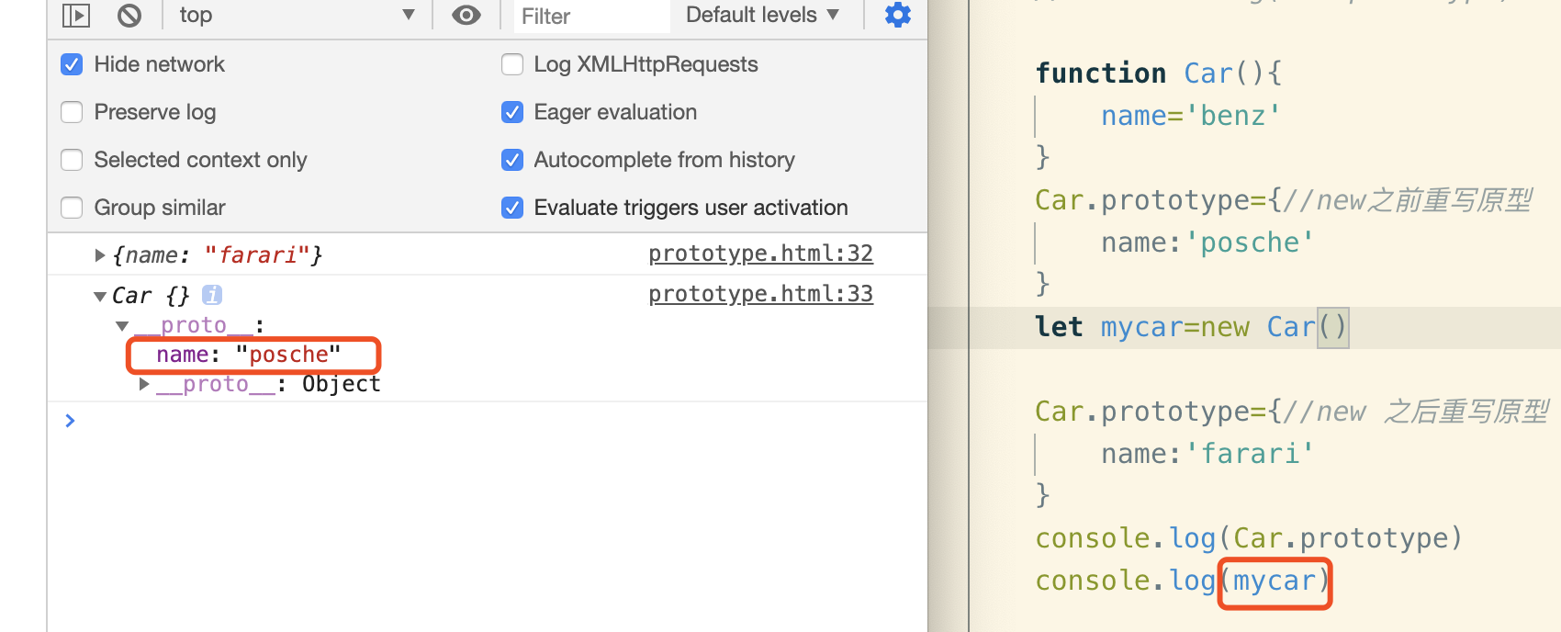Open the prototype.html:33 source link
This screenshot has height=632, width=1561.
760,294
